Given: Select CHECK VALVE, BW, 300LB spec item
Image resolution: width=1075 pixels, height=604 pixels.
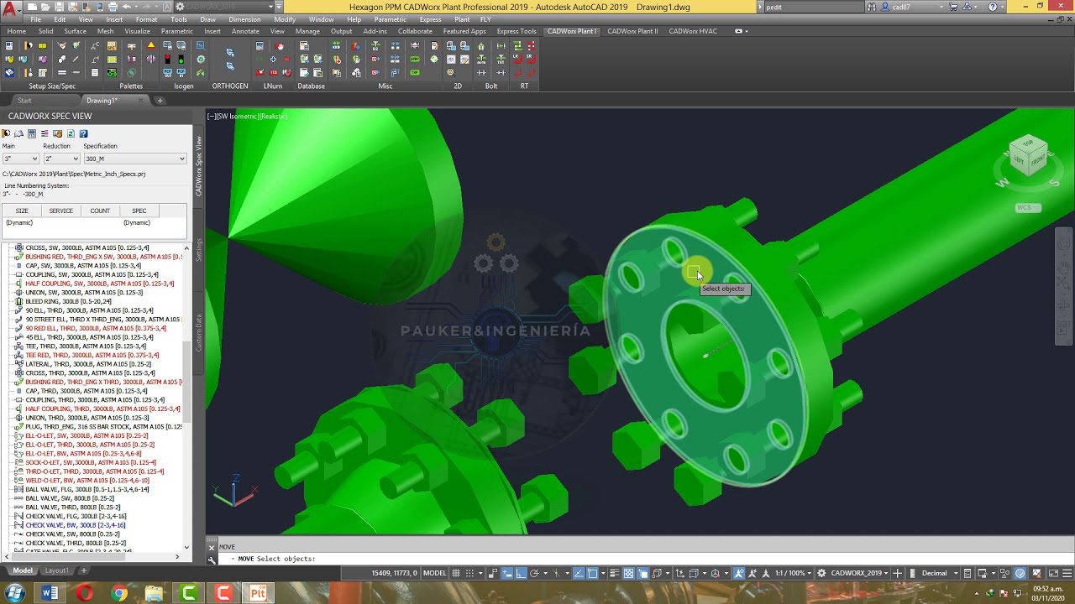Looking at the screenshot, I should [76, 525].
